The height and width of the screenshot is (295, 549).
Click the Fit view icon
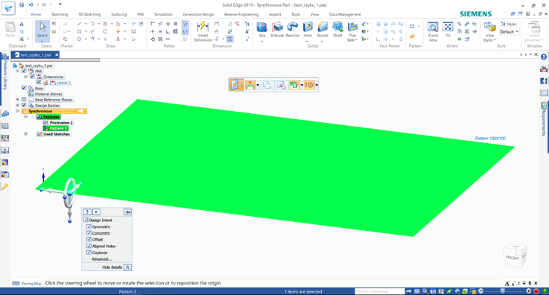coord(448,30)
